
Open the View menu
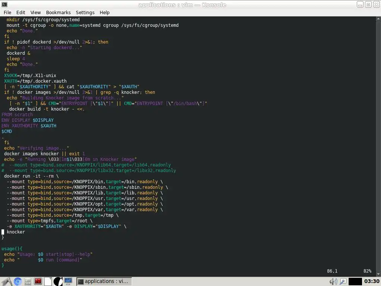(35, 12)
